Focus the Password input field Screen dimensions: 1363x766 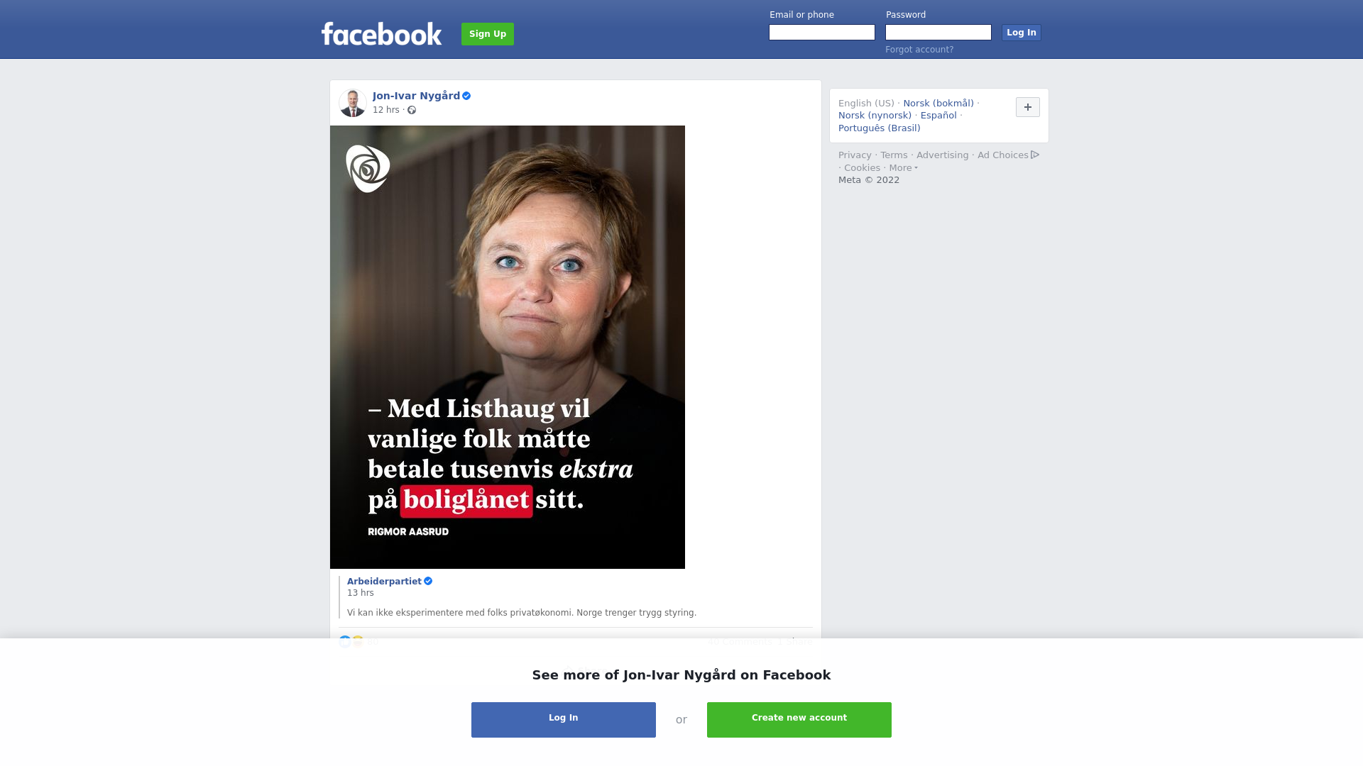pyautogui.click(x=938, y=33)
